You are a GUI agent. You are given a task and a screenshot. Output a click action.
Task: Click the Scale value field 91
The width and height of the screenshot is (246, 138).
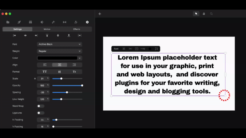point(43,79)
